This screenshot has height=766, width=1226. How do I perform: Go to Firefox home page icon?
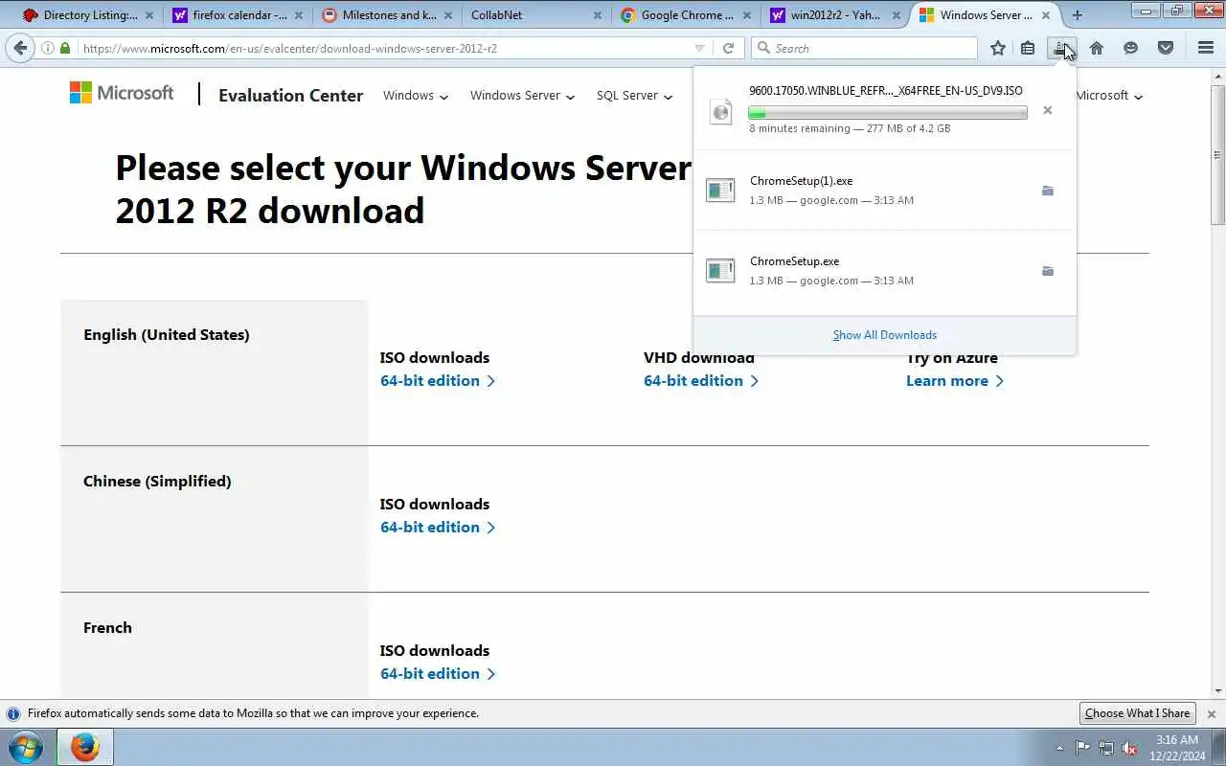(x=1097, y=48)
